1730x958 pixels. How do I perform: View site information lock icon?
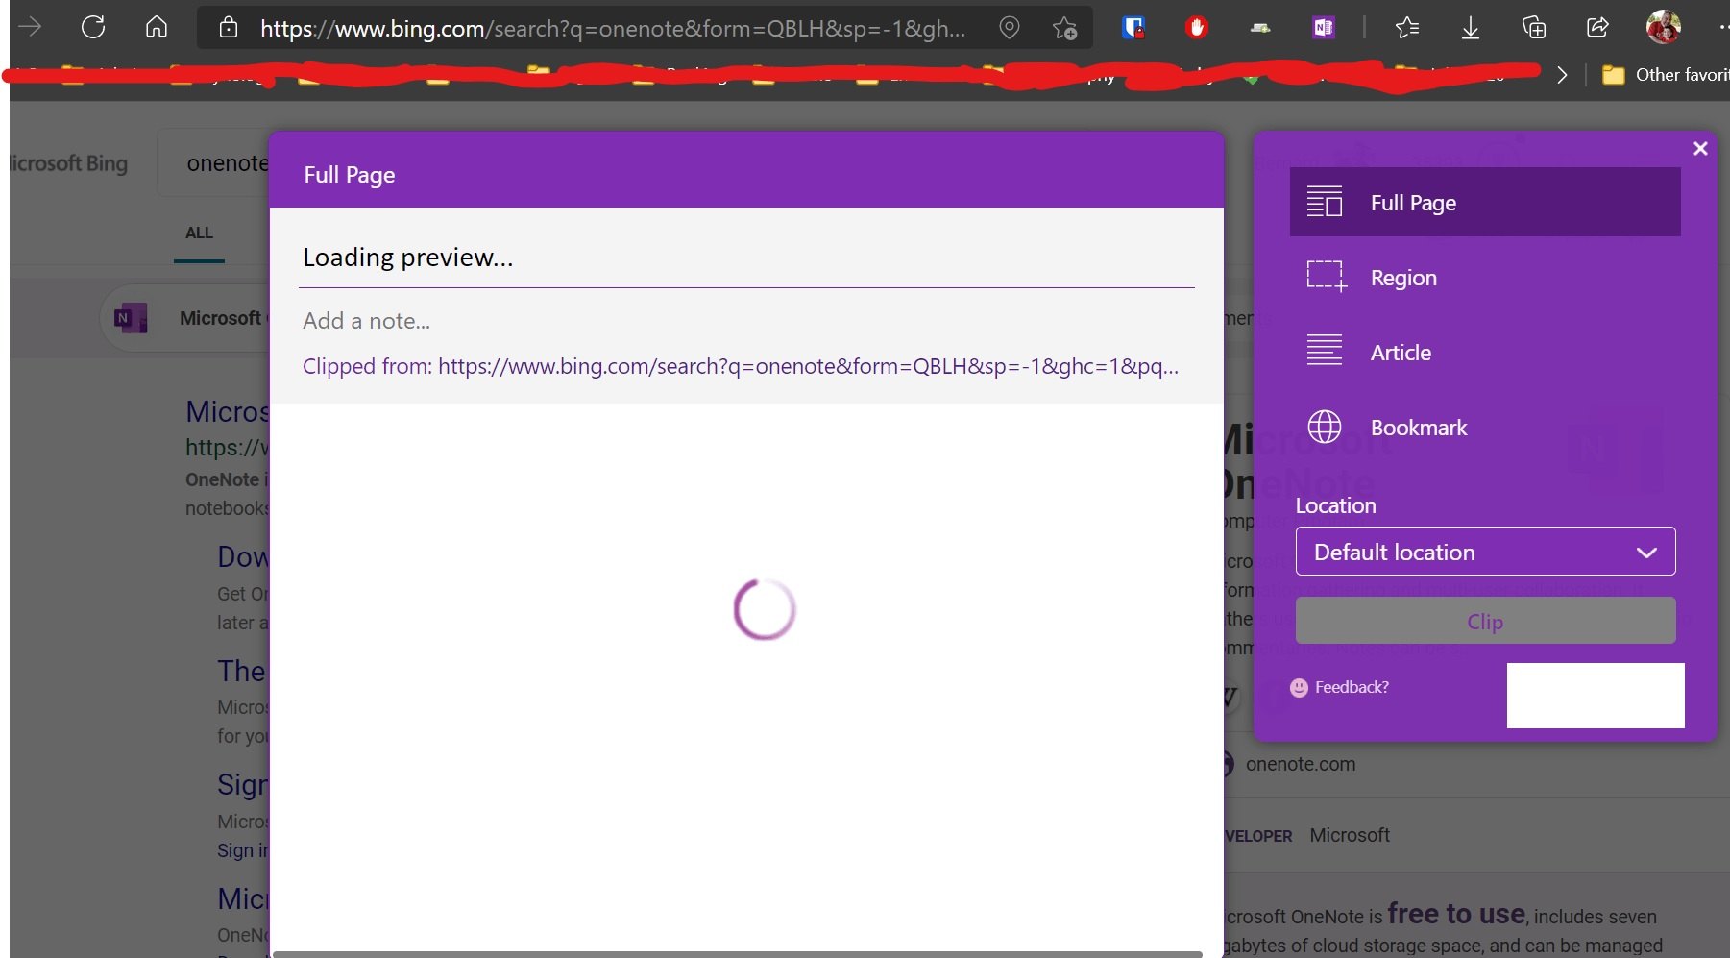pos(229,28)
